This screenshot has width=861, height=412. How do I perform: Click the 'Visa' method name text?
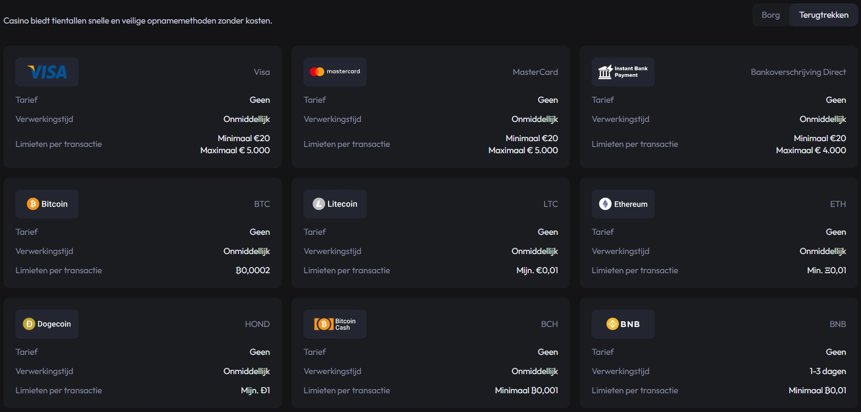262,72
